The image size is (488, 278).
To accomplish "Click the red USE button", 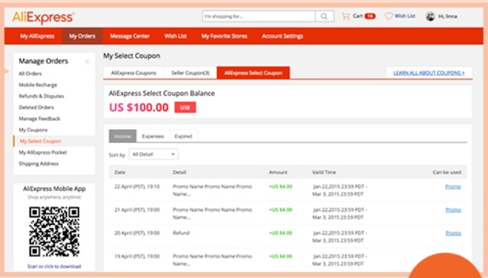I will [x=185, y=108].
